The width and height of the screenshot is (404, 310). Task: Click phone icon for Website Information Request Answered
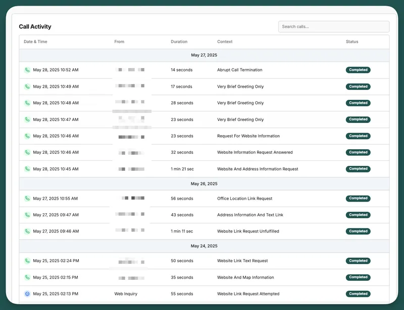[x=27, y=152]
